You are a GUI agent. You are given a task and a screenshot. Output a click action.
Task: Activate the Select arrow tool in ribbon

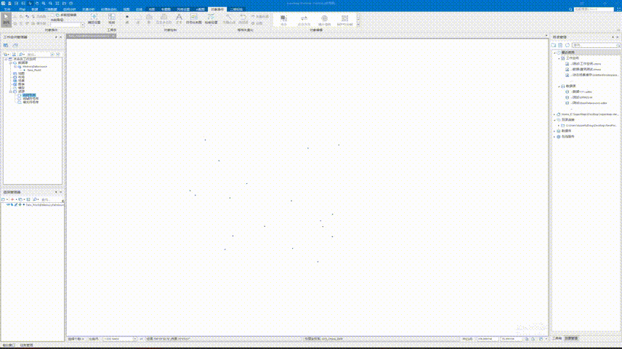[6, 19]
